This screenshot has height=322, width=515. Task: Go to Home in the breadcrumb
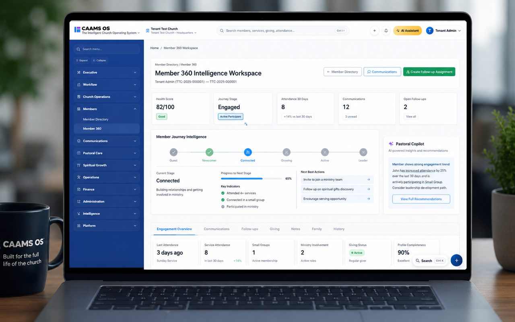coord(154,48)
